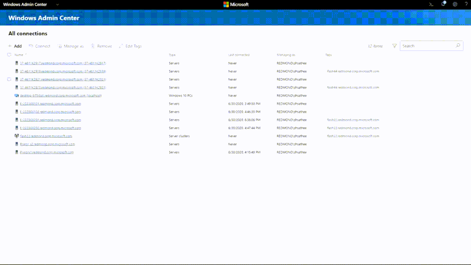Click the Microsoft logo in the header
Viewport: 471px width, 265px height.
236,5
